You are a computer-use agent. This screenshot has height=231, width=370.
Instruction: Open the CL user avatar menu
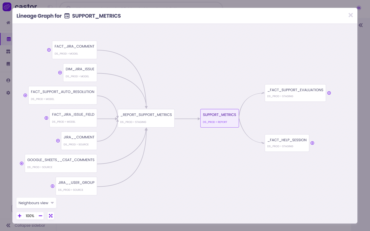[x=359, y=8]
